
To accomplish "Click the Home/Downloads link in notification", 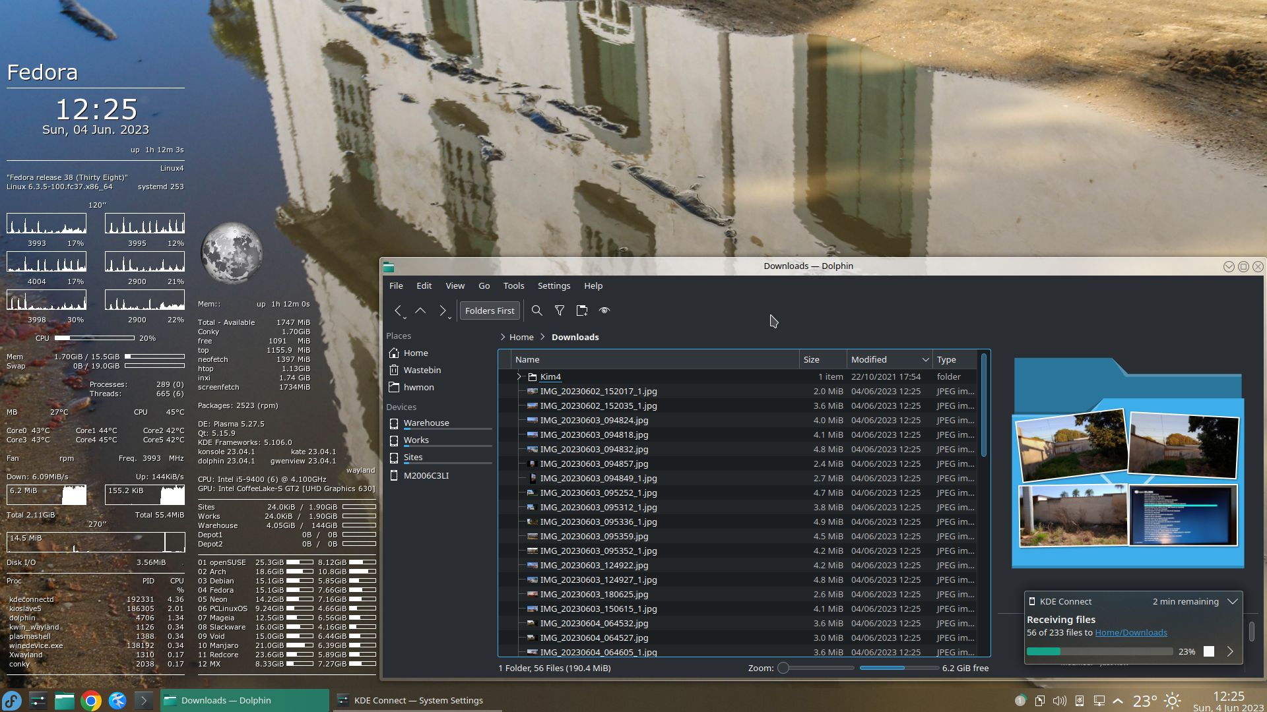I will tap(1130, 633).
